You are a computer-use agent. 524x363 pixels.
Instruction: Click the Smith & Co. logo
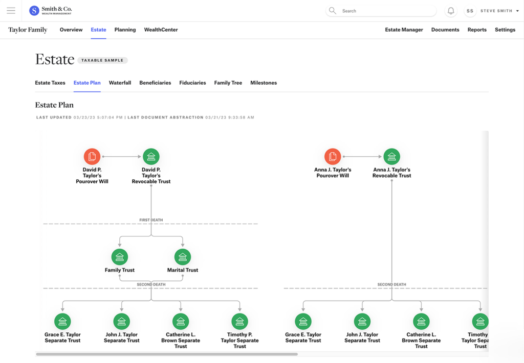51,11
